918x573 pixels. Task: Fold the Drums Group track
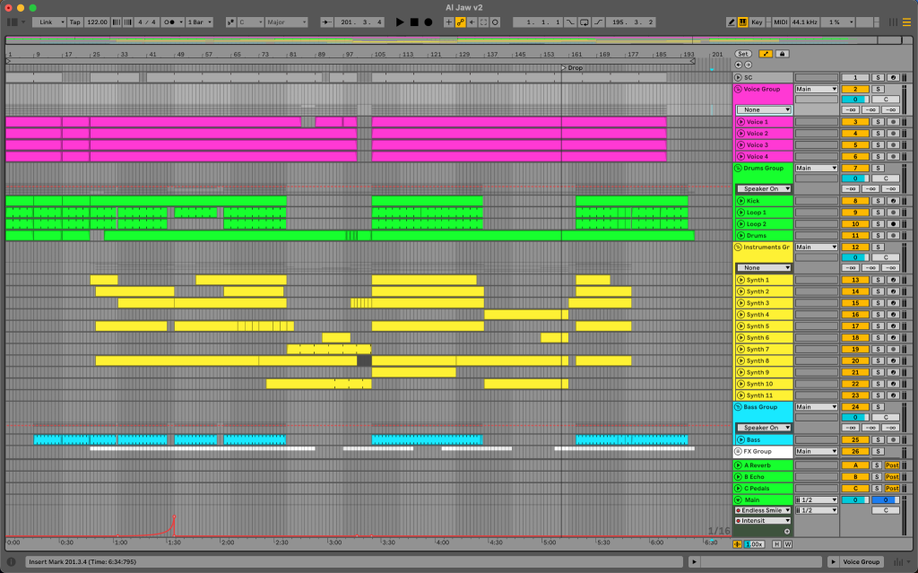[x=739, y=169]
